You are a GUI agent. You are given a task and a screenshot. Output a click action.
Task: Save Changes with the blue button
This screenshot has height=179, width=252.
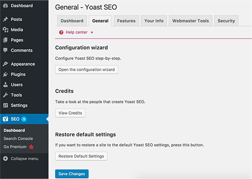point(72,174)
